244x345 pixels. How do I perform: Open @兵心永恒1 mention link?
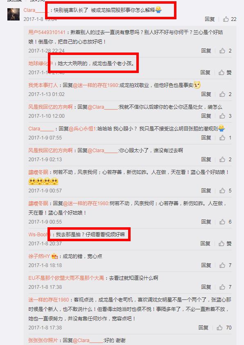(x=83, y=129)
